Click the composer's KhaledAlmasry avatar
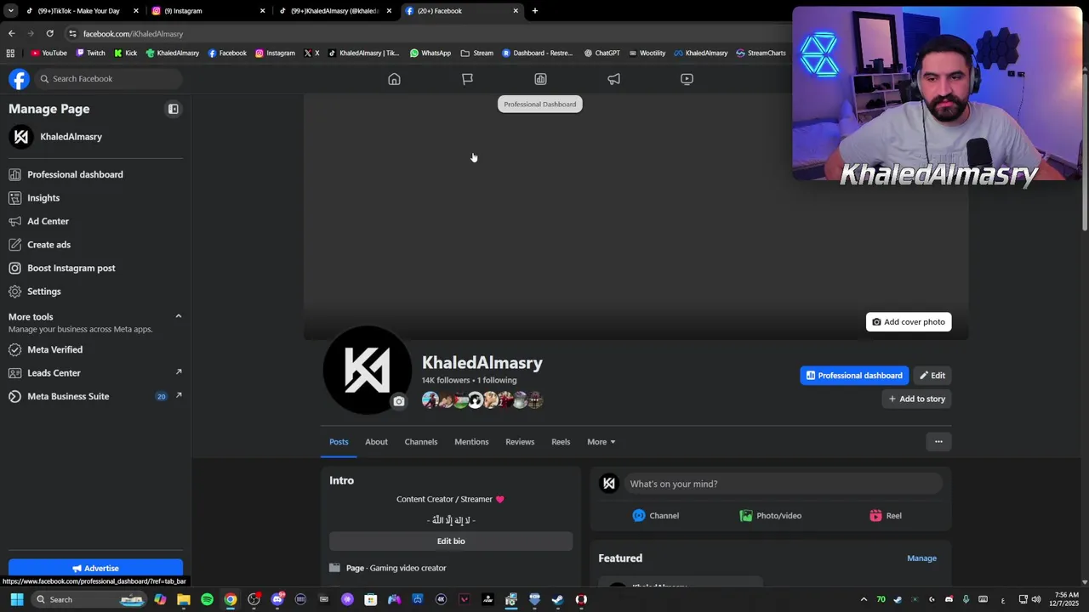Screen dimensions: 1089x612 (609, 484)
